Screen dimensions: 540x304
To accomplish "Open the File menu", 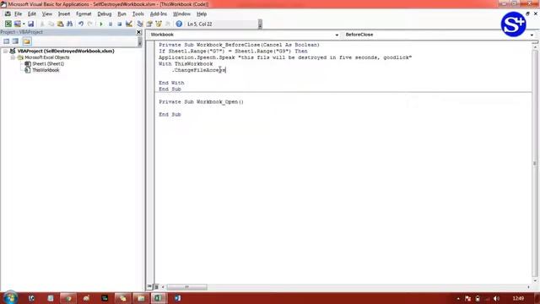I will (18, 14).
